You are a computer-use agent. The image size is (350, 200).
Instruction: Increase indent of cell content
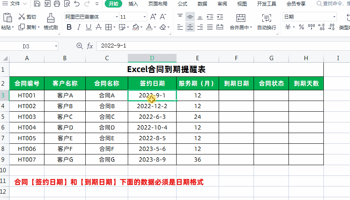pos(220,17)
